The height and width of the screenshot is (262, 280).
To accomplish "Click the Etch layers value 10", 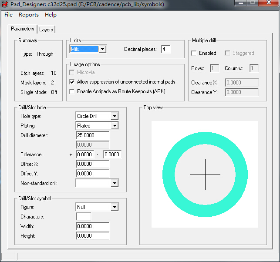I will (x=54, y=73).
